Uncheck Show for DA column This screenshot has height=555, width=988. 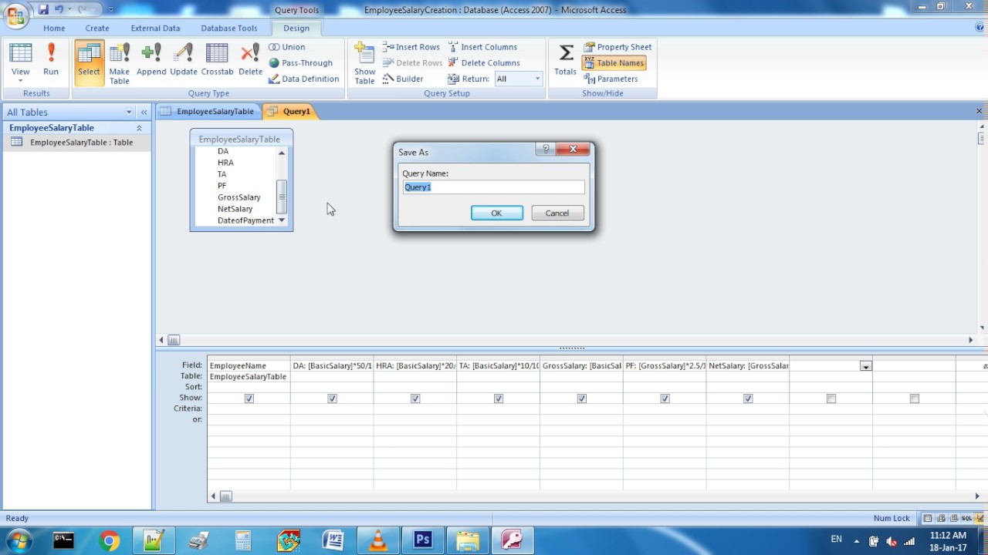332,399
